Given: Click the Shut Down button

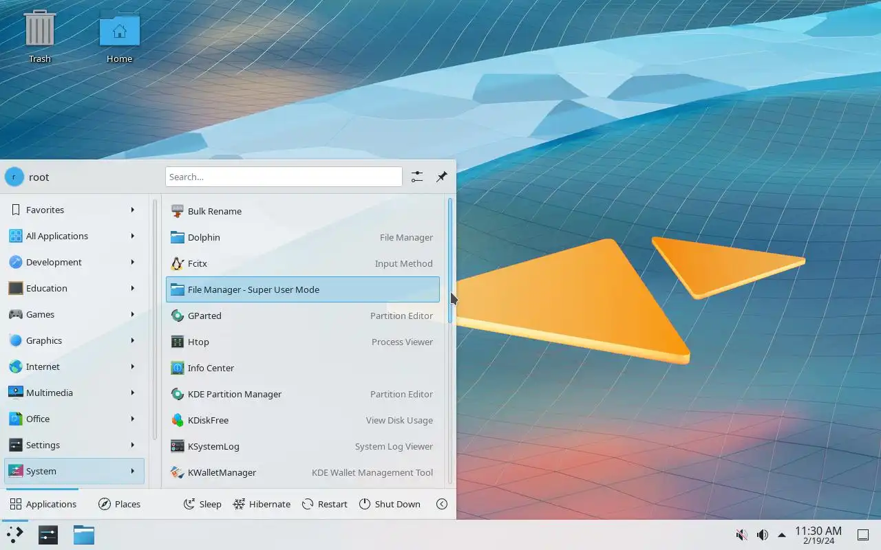Looking at the screenshot, I should click(x=390, y=504).
